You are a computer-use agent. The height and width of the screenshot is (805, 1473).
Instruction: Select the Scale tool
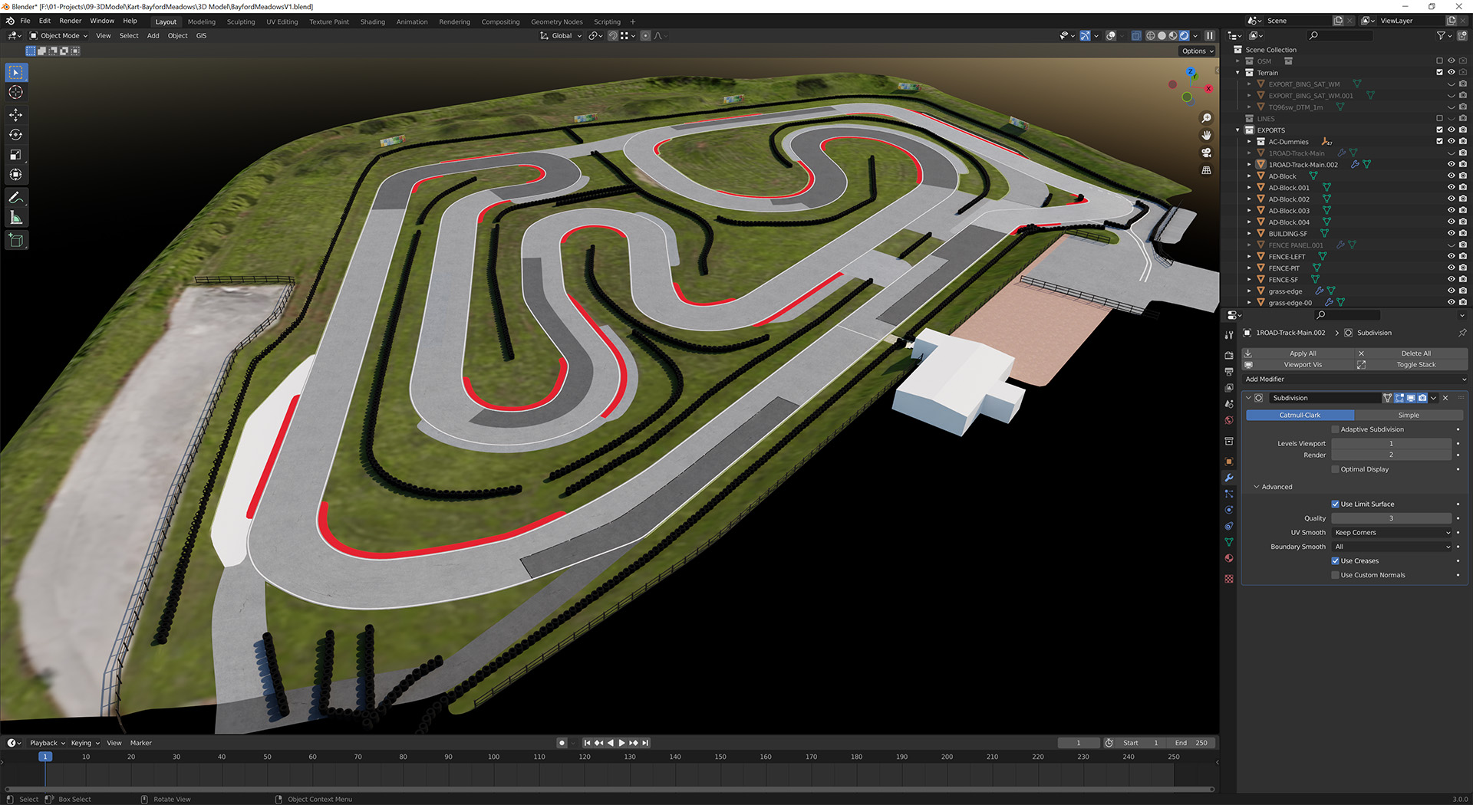pyautogui.click(x=15, y=155)
